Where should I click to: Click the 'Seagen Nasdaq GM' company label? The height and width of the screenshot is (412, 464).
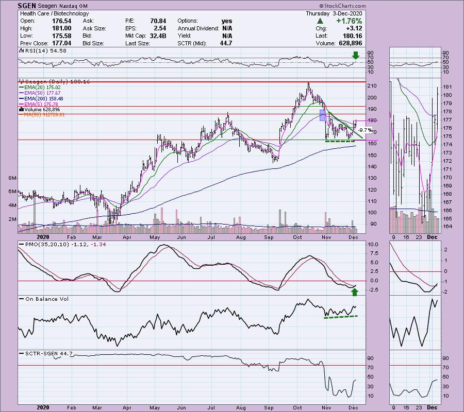click(63, 6)
